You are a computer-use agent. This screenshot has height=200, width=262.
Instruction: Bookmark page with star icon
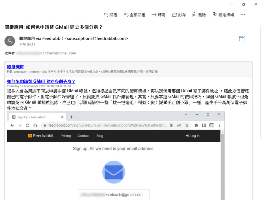(187, 125)
